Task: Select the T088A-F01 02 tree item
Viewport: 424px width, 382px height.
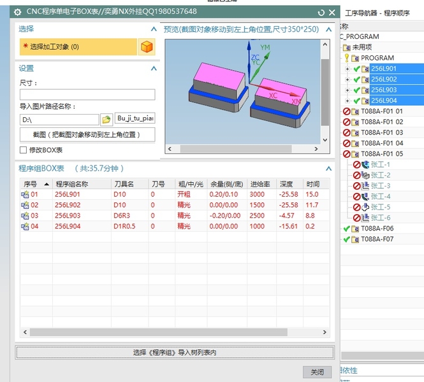Action: coord(382,122)
